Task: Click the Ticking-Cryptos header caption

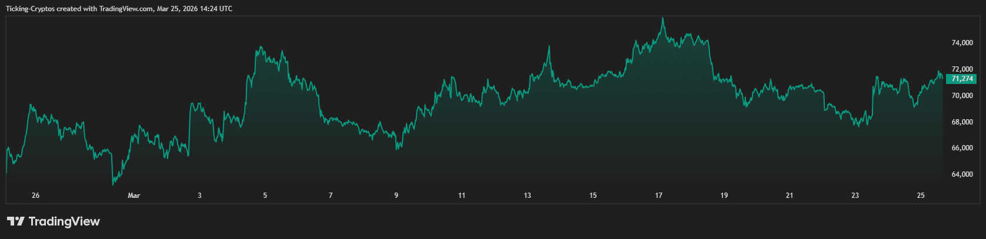Action: click(x=119, y=9)
